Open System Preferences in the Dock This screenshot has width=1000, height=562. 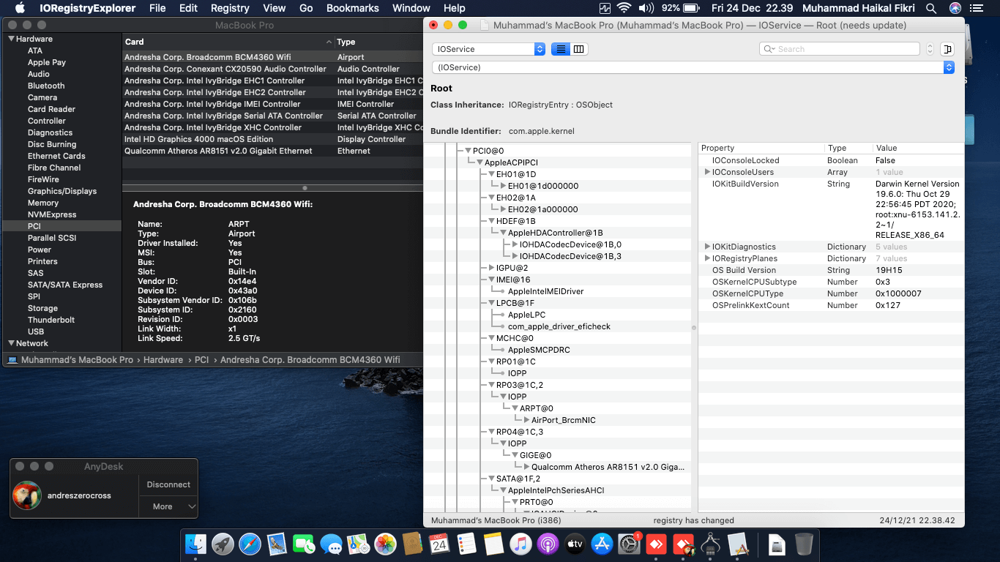pos(629,544)
